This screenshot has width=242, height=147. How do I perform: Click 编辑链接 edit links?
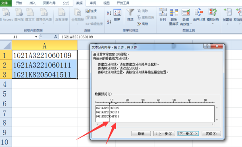coord(94,24)
